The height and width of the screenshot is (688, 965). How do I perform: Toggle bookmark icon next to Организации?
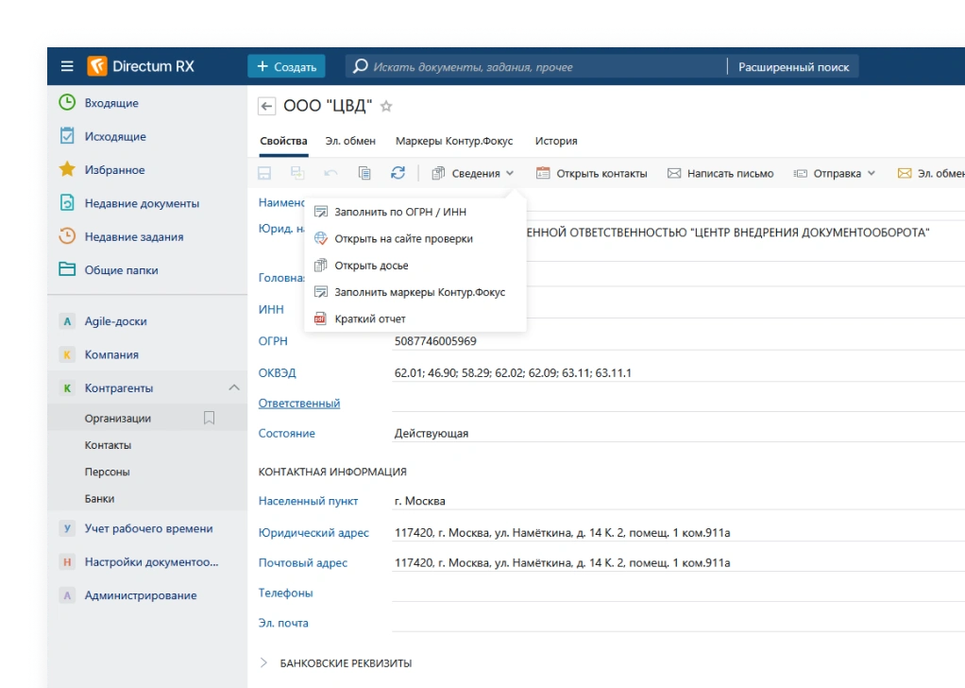pos(210,418)
